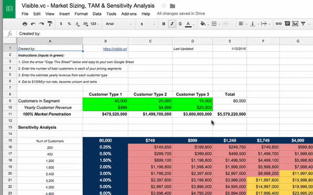This screenshot has width=313, height=195.
Task: Click the insert link icon
Action: pos(278,24)
